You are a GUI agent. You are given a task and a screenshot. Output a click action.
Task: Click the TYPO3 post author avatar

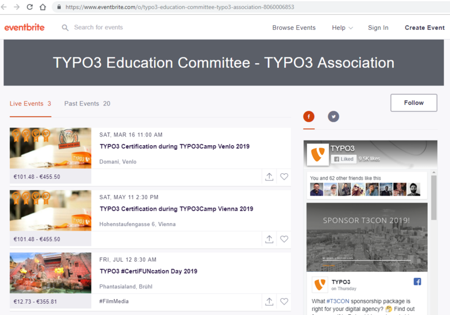(320, 285)
